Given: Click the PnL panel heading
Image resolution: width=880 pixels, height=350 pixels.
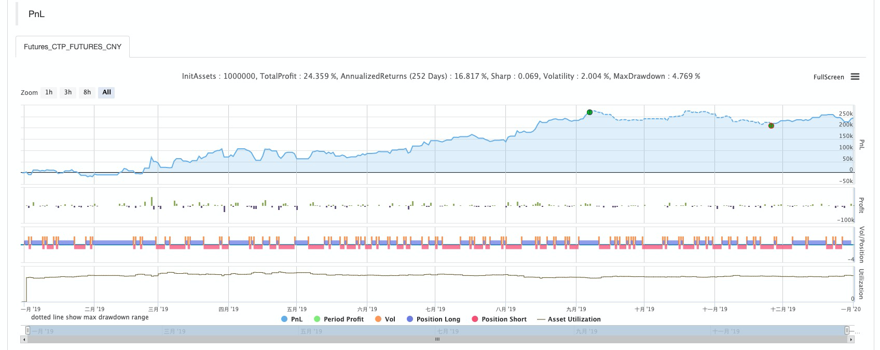Looking at the screenshot, I should 36,14.
